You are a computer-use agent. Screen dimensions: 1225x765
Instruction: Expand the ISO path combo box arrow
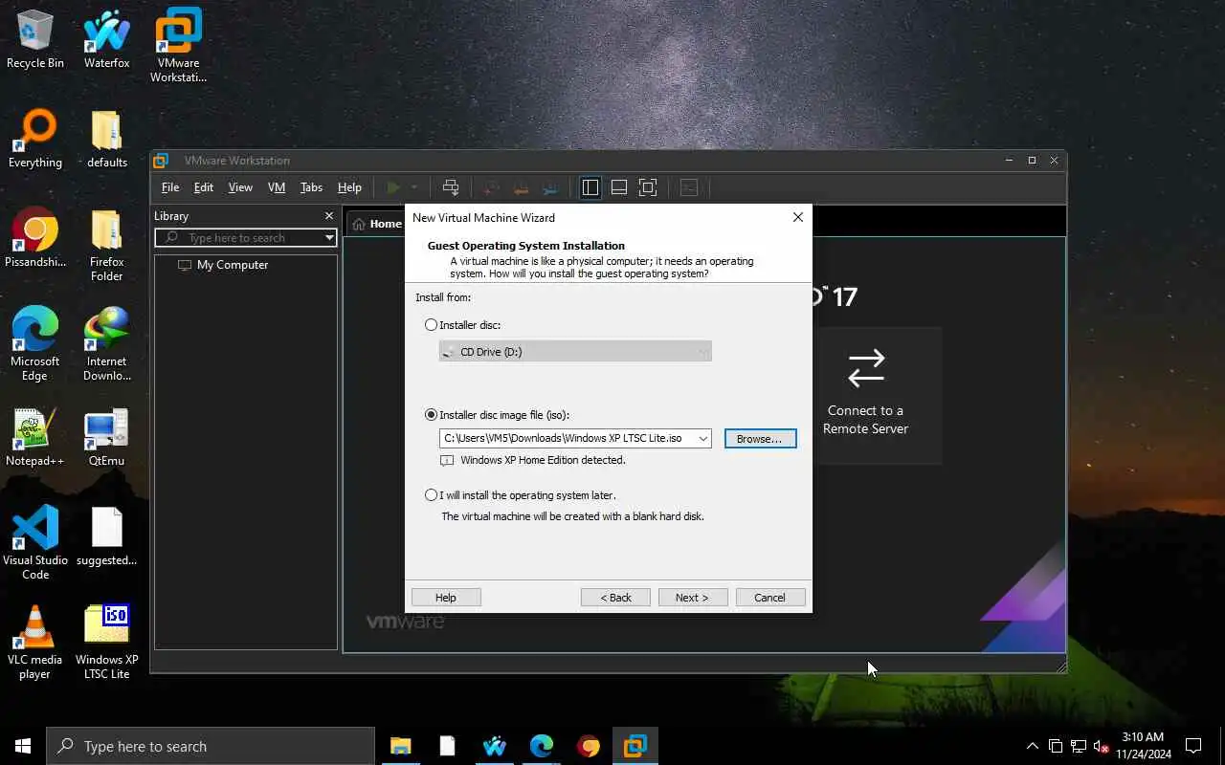(x=702, y=438)
